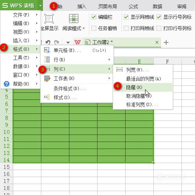This screenshot has height=195, width=195.
Task: Click the 列宽(W) column width icon
Action: tap(119, 70)
